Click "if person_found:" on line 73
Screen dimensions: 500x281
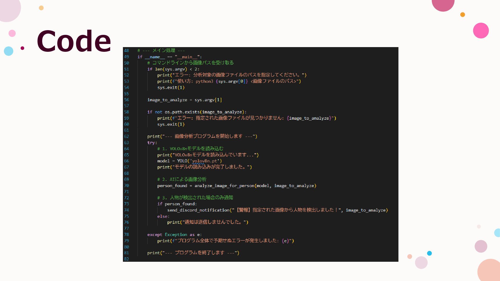coord(177,204)
